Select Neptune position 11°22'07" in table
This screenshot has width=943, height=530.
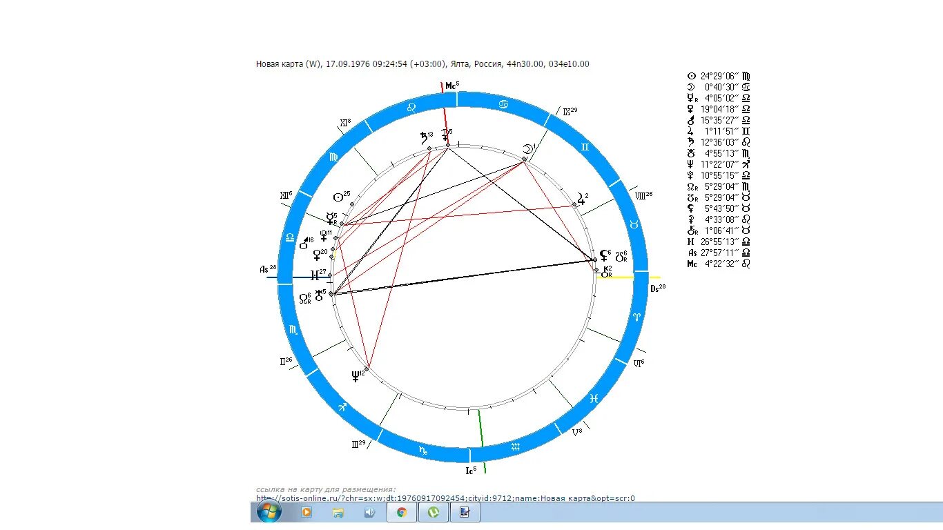pos(719,164)
